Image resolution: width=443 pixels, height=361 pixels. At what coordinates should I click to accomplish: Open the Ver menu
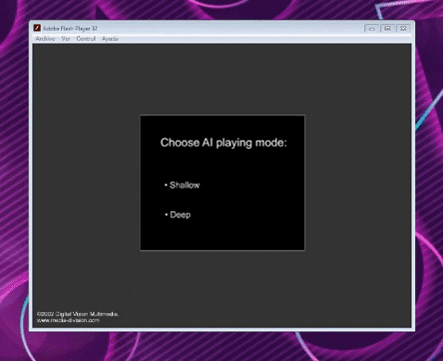tap(66, 39)
